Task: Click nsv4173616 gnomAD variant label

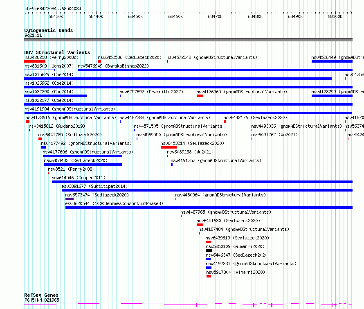Action: [71, 117]
